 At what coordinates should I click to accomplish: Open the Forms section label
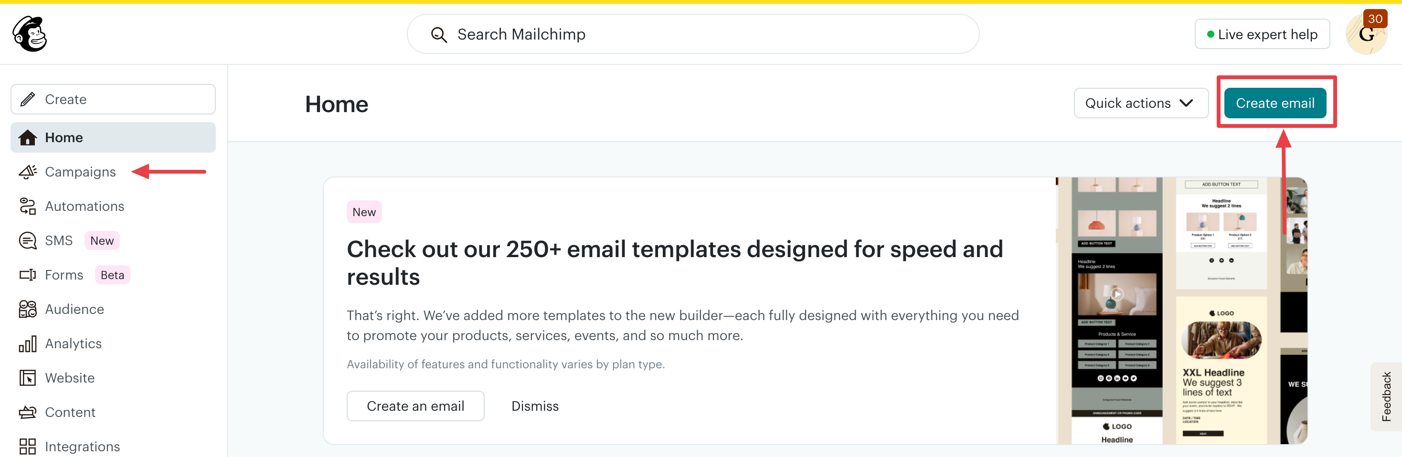[x=64, y=275]
